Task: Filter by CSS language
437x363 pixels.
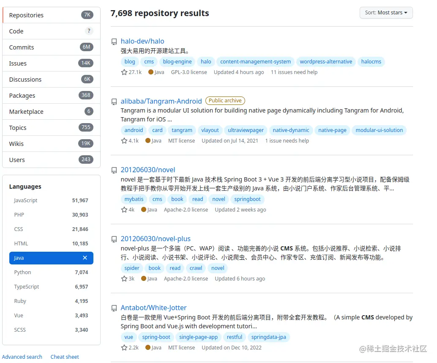Action: 51,229
